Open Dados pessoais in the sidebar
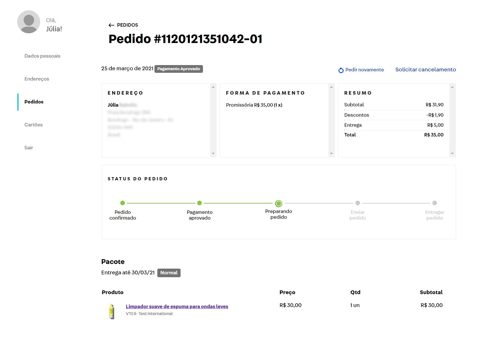The height and width of the screenshot is (344, 478). point(42,56)
